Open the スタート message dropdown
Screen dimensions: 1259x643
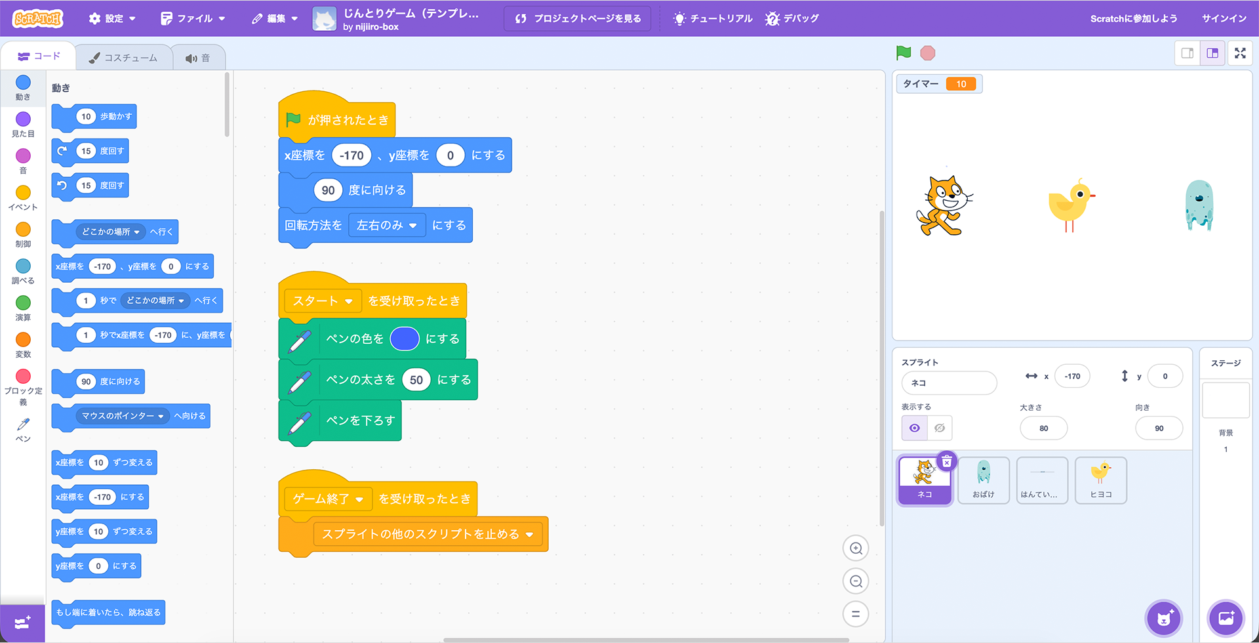click(323, 301)
